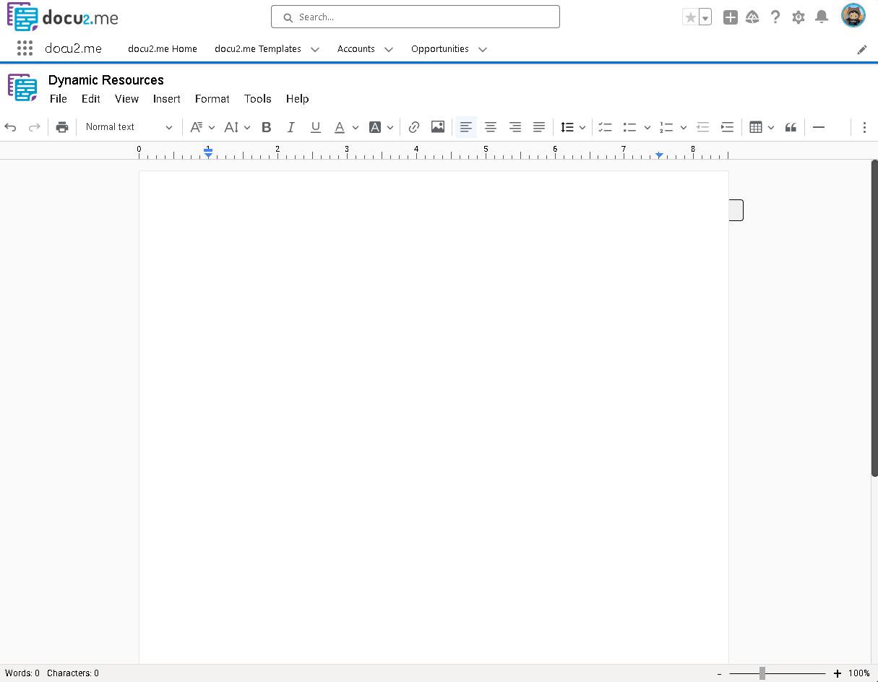Click the Search input field
Image resolution: width=878 pixels, height=682 pixels.
coord(416,17)
